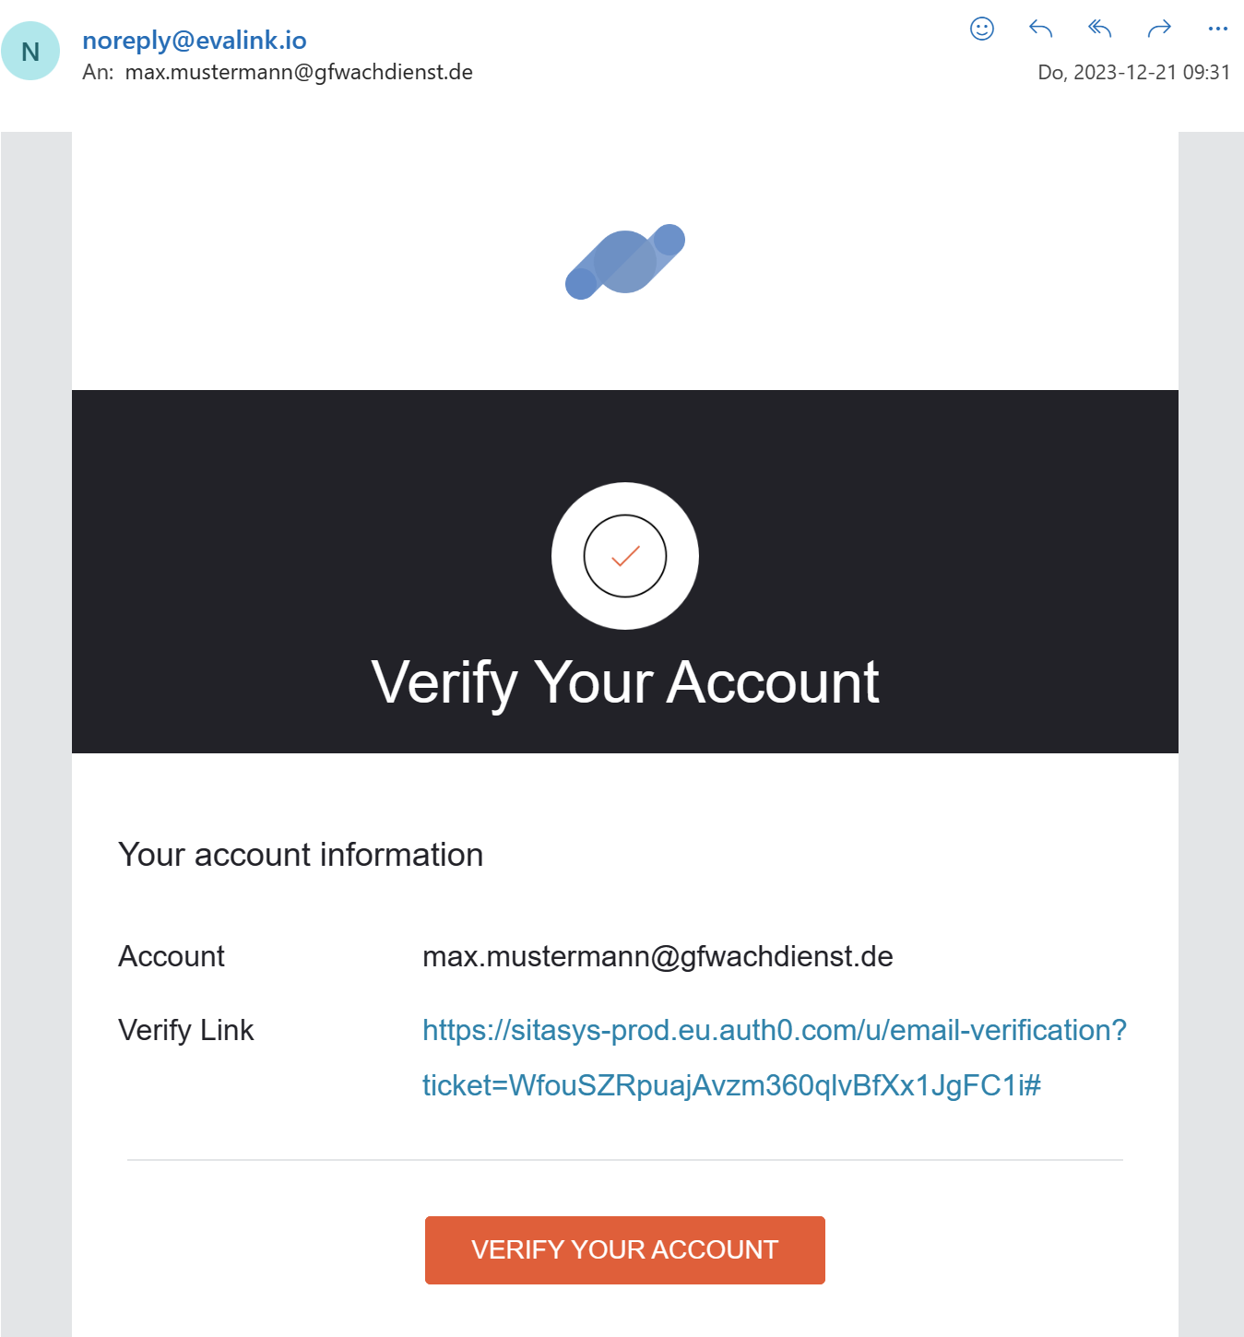Forward this email with the arrow icon
The height and width of the screenshot is (1337, 1244).
tap(1159, 29)
